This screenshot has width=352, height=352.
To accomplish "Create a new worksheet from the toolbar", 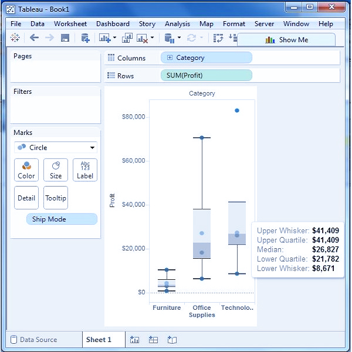I will click(104, 38).
